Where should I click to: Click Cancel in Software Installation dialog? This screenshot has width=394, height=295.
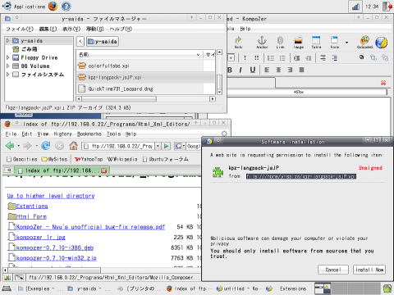point(333,270)
